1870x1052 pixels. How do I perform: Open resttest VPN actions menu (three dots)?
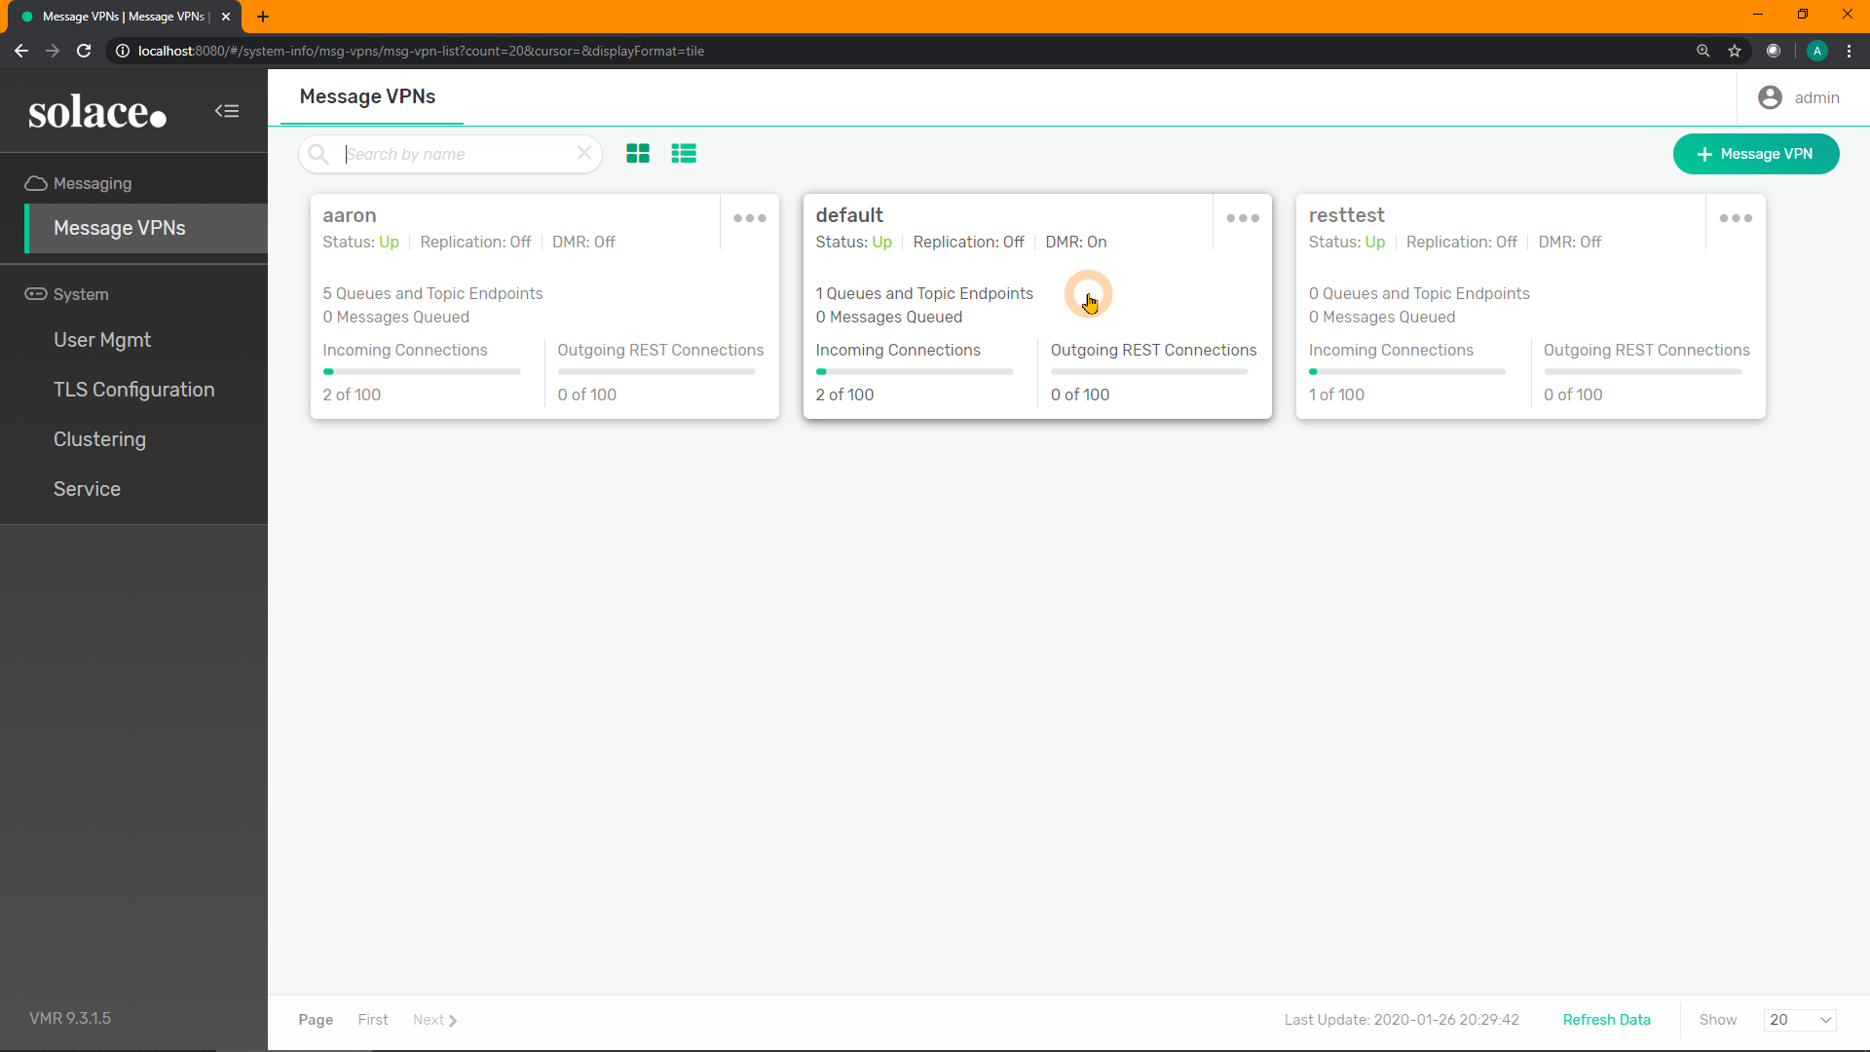(x=1736, y=218)
